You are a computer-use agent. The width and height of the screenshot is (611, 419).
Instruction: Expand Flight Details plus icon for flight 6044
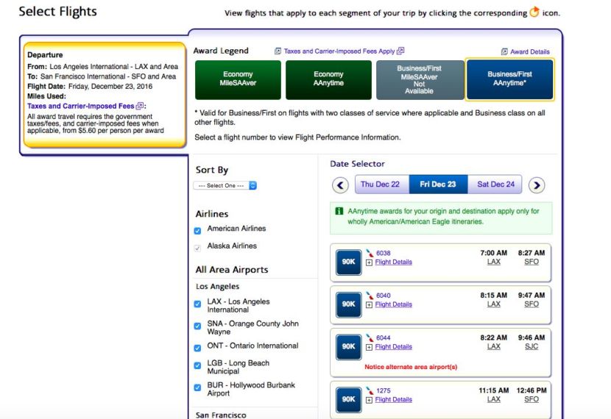369,348
